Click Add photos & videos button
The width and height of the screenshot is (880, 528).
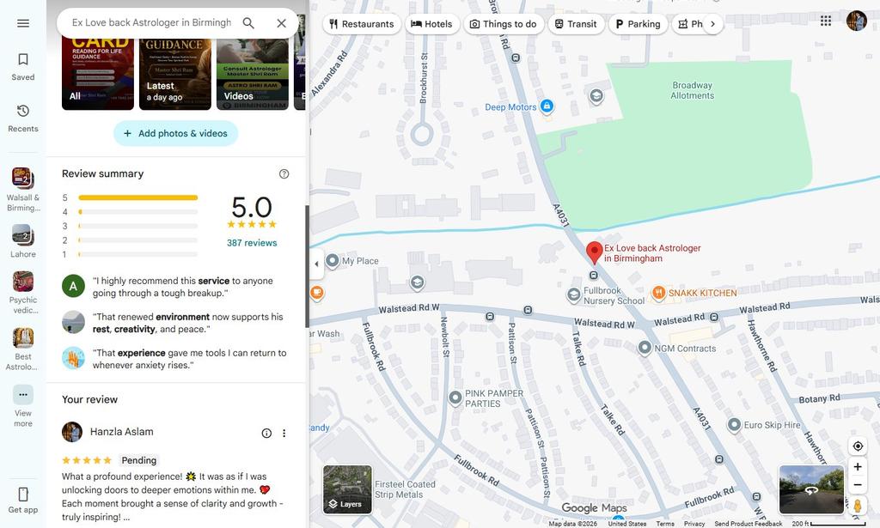tap(175, 133)
